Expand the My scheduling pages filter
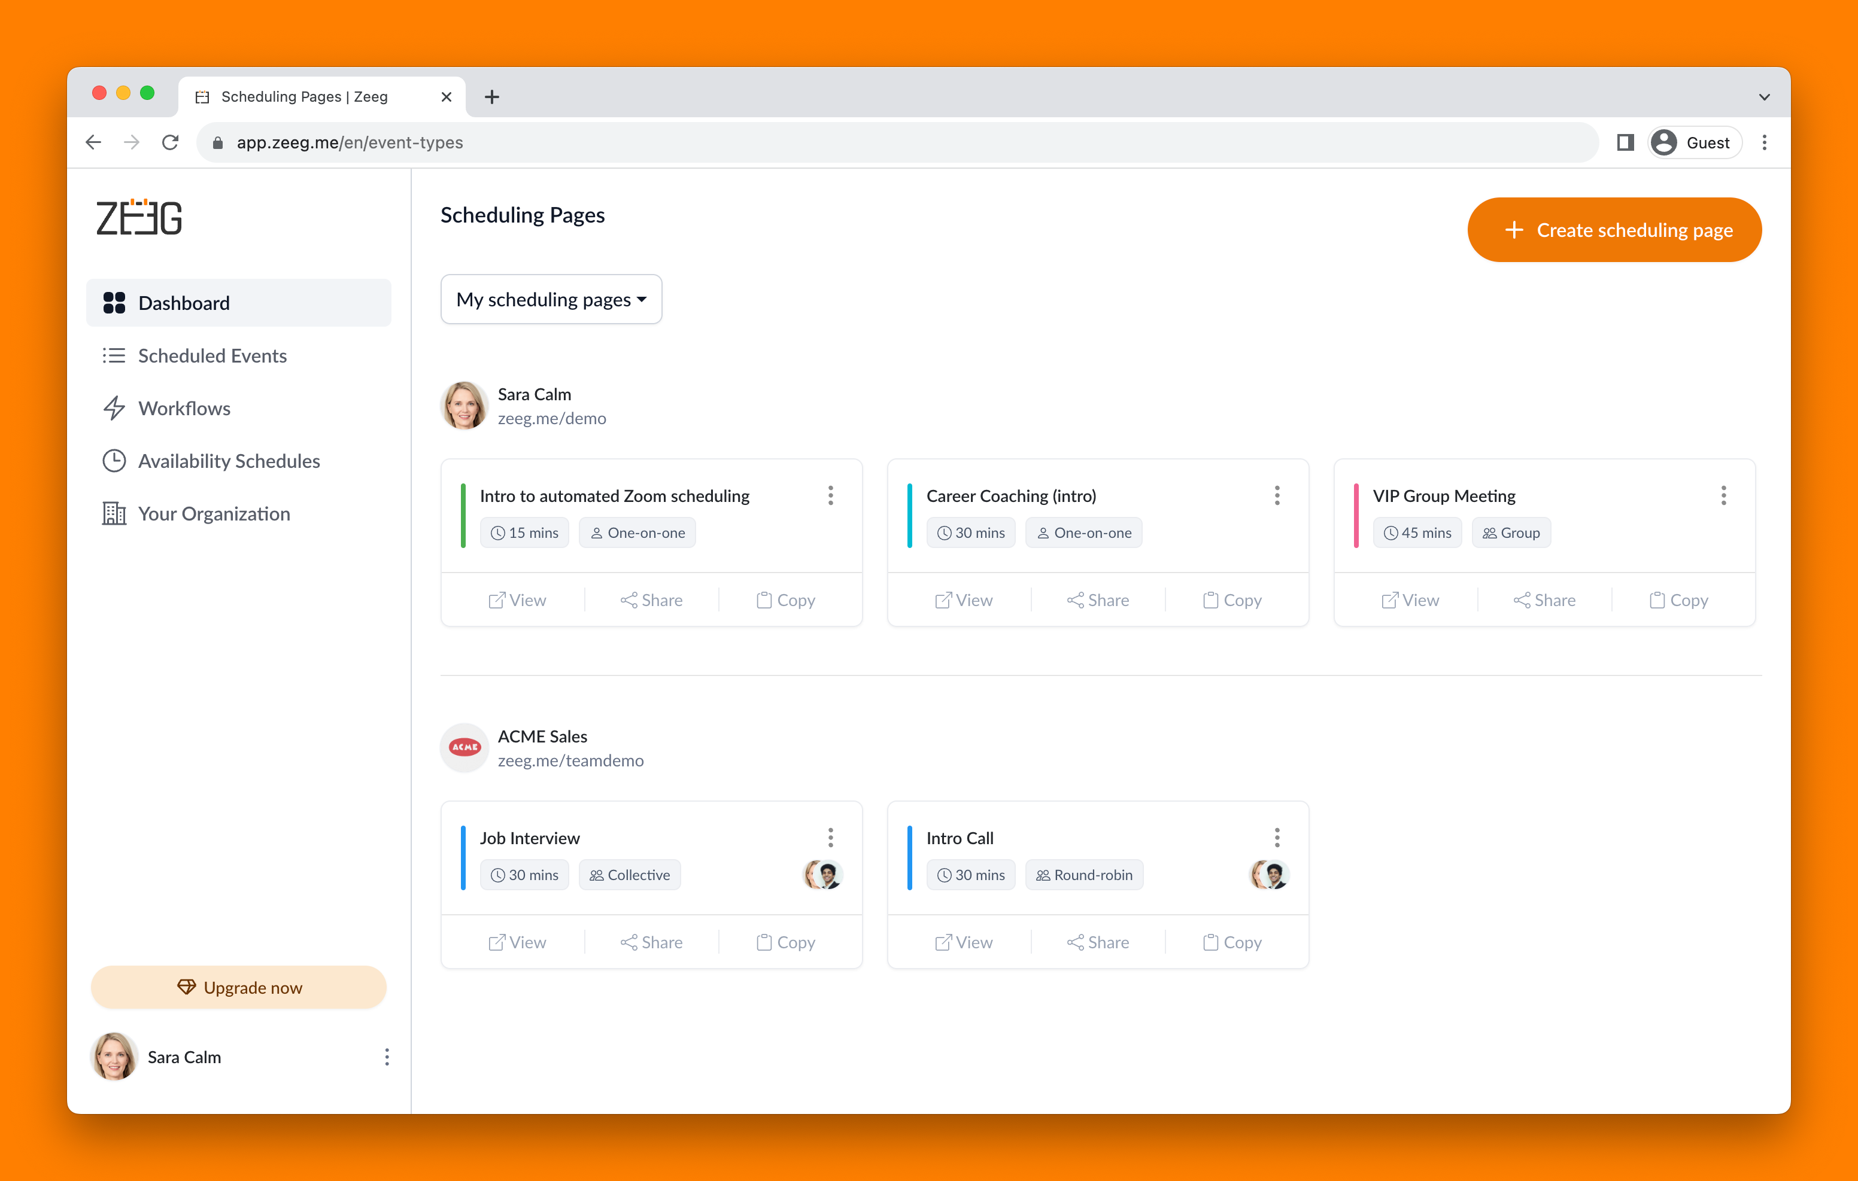Image resolution: width=1858 pixels, height=1181 pixels. click(551, 299)
